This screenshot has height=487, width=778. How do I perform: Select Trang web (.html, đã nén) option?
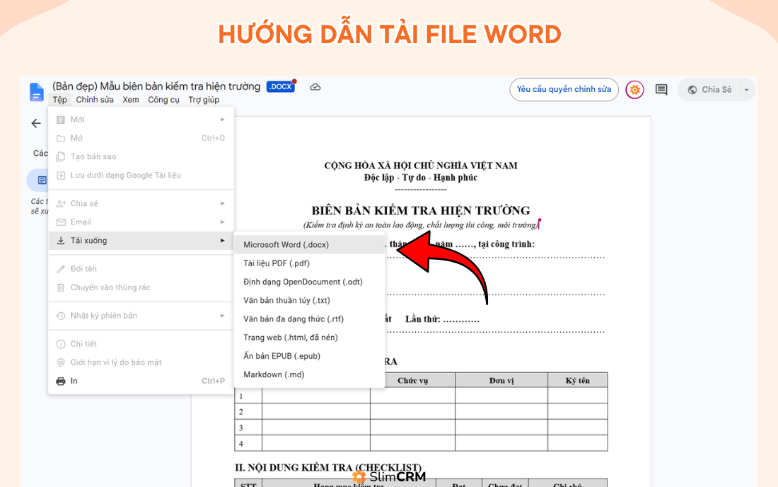(309, 338)
